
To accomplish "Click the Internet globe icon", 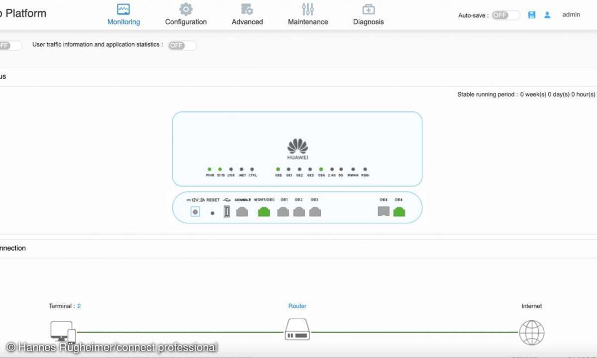I will tap(532, 333).
